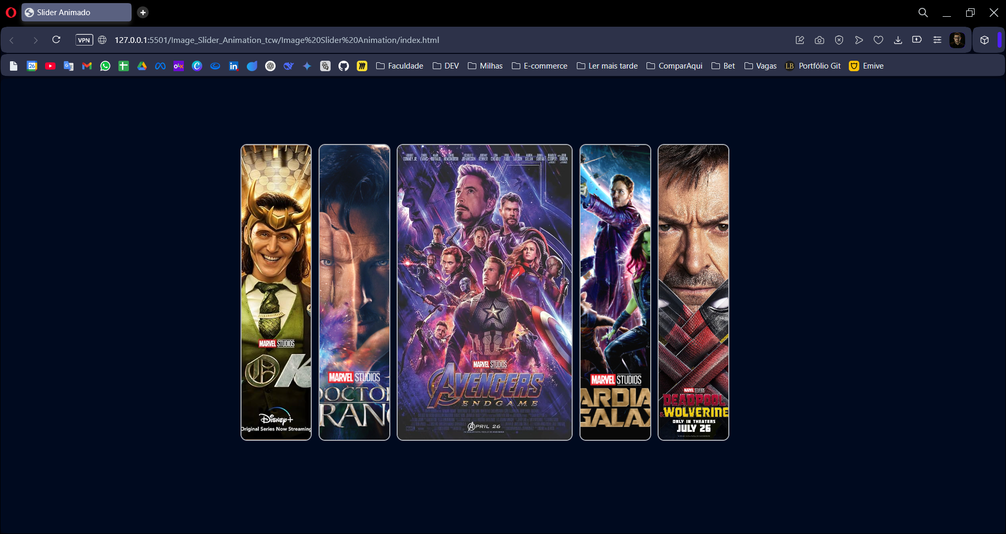Expand the Faculdade bookmark folder
The width and height of the screenshot is (1006, 534).
click(400, 66)
